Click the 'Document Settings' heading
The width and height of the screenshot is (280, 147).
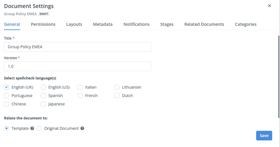(x=29, y=6)
